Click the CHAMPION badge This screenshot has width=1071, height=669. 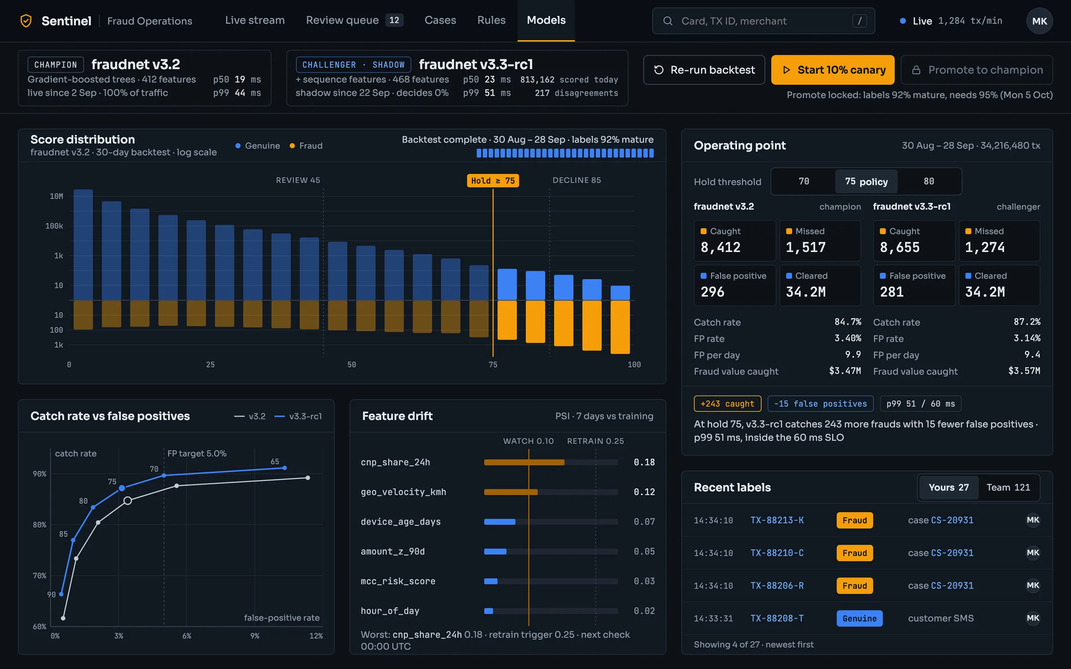56,65
